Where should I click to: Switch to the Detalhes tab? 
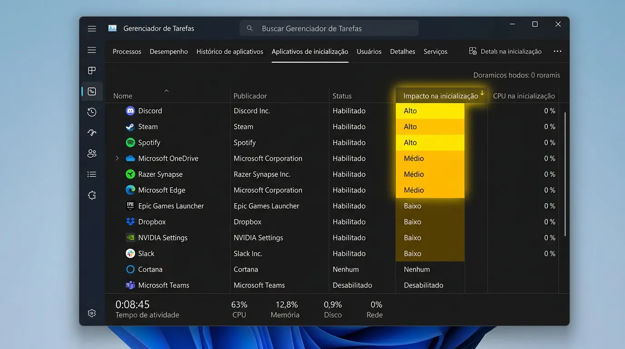click(402, 52)
